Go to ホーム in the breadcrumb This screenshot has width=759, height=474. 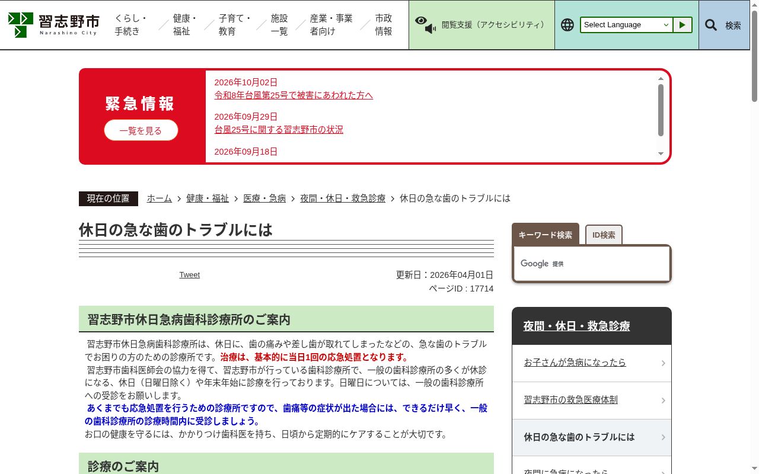click(160, 198)
